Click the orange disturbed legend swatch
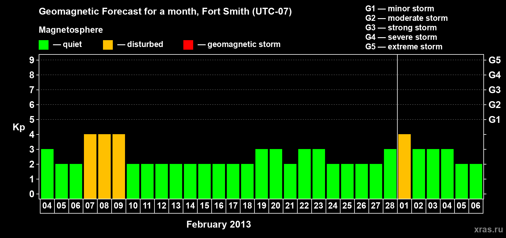 point(108,45)
